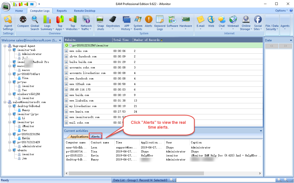
Task: Click the iMonitor application logo button
Action: (6, 7)
